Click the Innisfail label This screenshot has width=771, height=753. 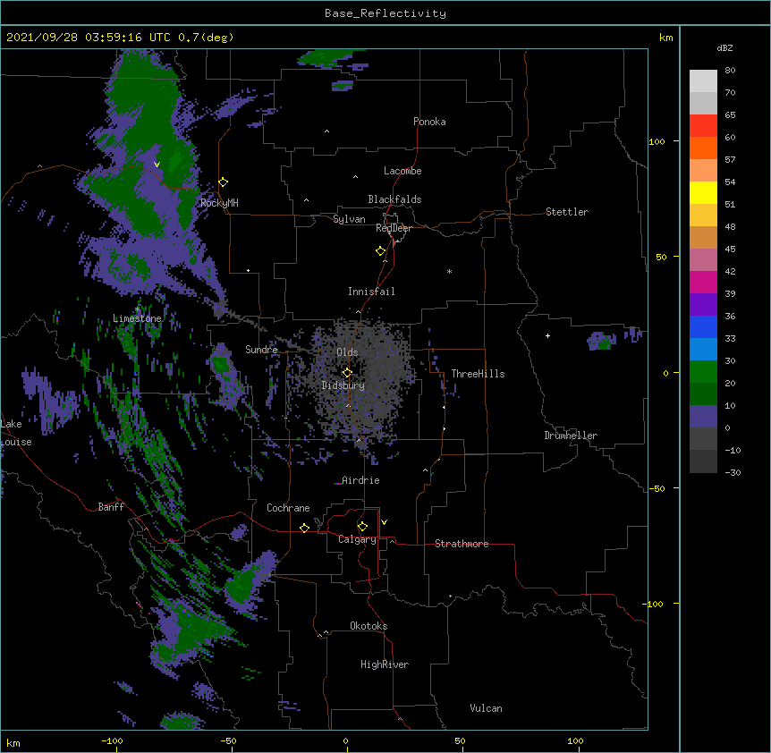click(x=371, y=292)
